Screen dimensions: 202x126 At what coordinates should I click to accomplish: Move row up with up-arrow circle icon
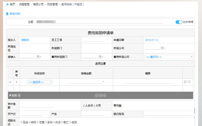click(x=101, y=95)
